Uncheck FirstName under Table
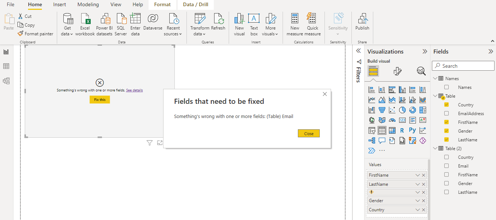Viewport: 496px width, 220px height. pyautogui.click(x=446, y=122)
